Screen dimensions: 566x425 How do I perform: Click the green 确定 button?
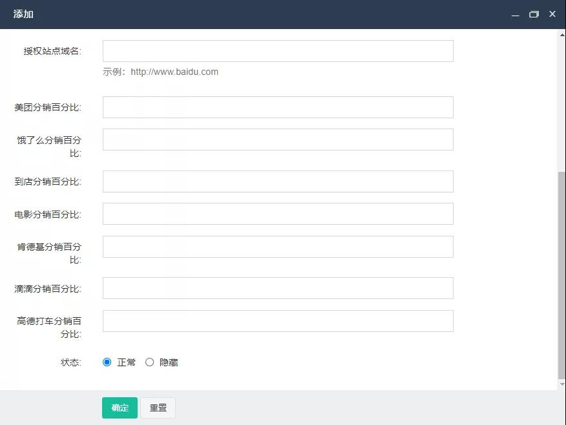pos(120,408)
